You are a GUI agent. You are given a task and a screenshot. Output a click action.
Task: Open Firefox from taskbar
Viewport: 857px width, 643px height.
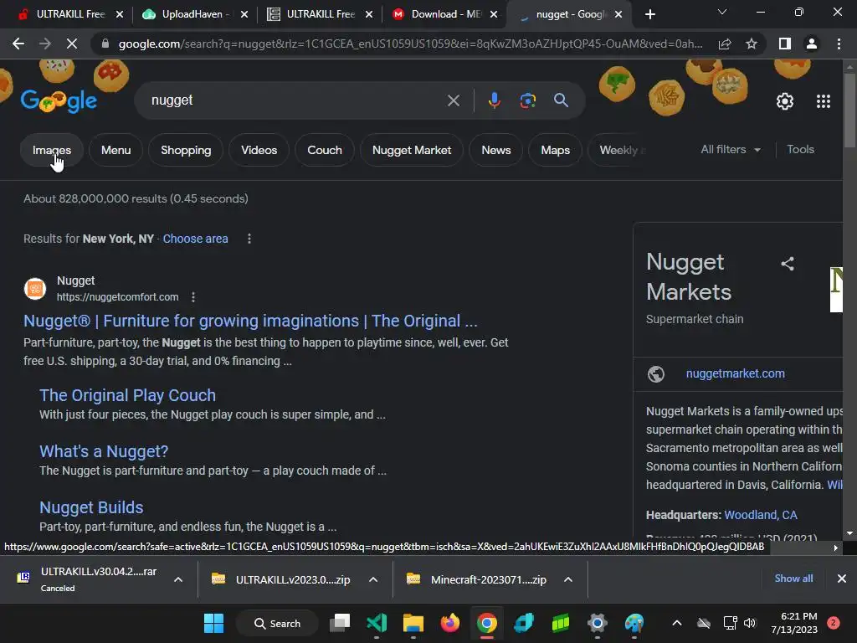coord(449,623)
